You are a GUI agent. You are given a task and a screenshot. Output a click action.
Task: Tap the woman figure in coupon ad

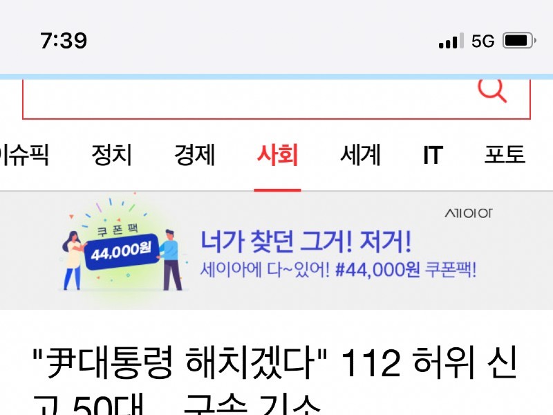(74, 261)
